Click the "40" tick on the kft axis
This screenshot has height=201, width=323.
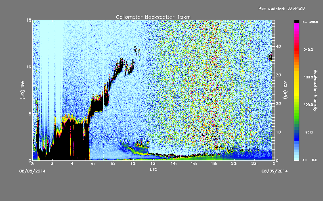[278, 46]
